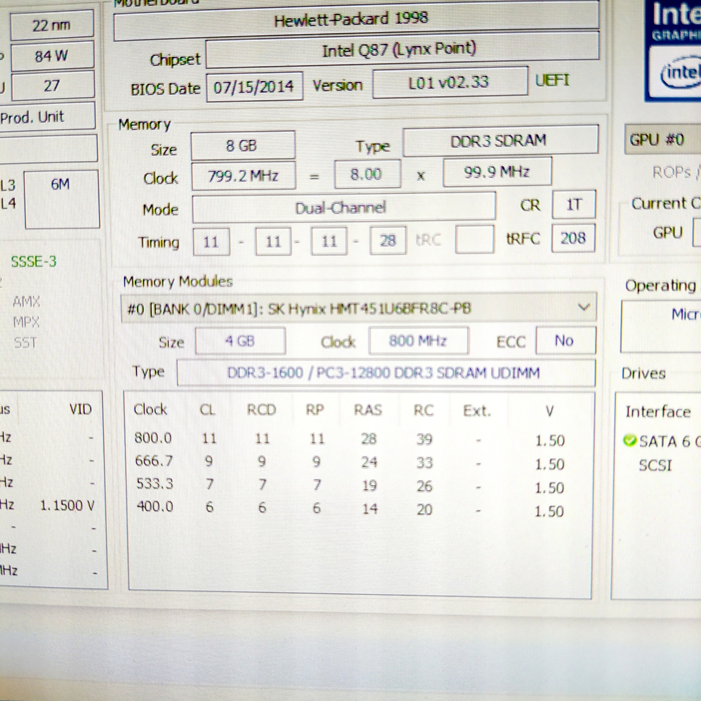Screen dimensions: 701x701
Task: Click the BIOS date 07/15/2014
Action: [254, 87]
